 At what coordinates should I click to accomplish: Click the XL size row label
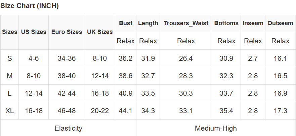click(x=10, y=111)
